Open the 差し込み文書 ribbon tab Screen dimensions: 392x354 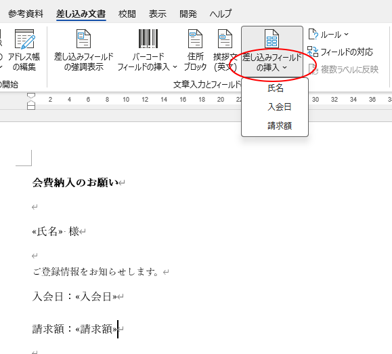pos(81,14)
